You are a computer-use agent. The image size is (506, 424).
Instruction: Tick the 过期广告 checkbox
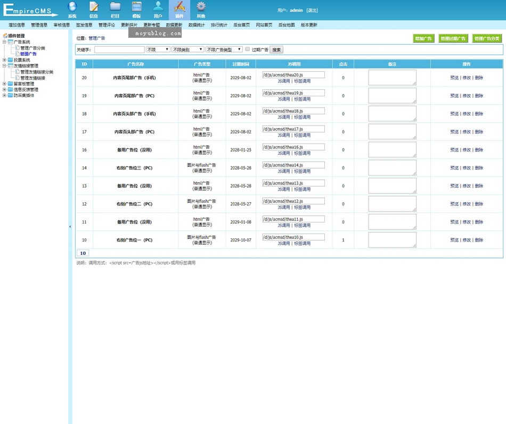click(248, 49)
